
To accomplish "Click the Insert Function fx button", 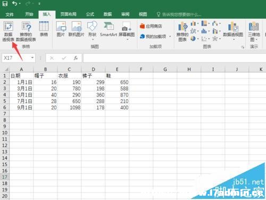I will (76, 58).
